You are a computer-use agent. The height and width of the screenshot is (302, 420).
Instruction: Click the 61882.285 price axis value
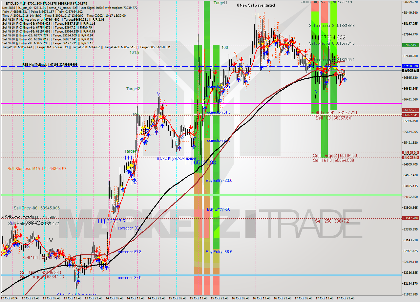[410, 294]
